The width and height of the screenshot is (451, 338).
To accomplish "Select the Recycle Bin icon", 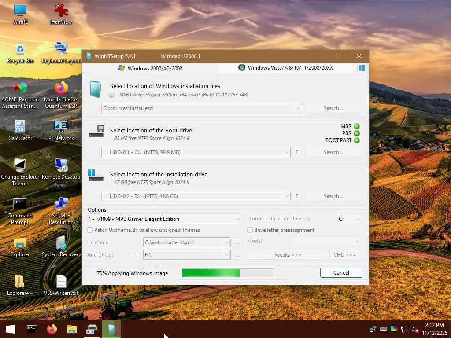I will 20,53.
